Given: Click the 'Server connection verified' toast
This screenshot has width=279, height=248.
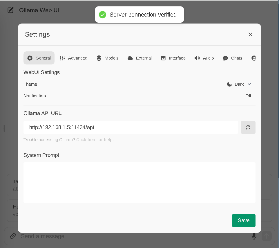Looking at the screenshot, I should coord(139,15).
